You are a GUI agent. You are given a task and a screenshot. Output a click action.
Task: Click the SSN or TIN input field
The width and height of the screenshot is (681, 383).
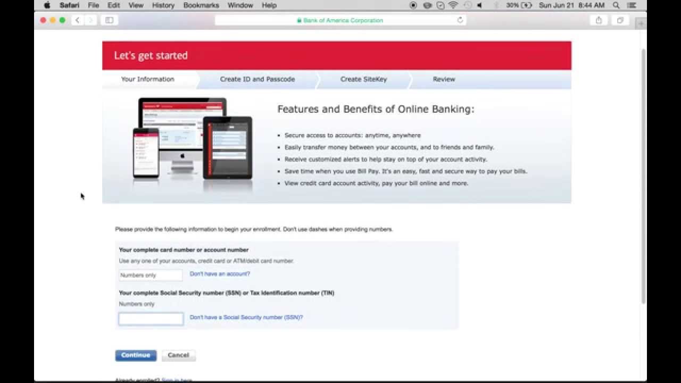coord(151,319)
